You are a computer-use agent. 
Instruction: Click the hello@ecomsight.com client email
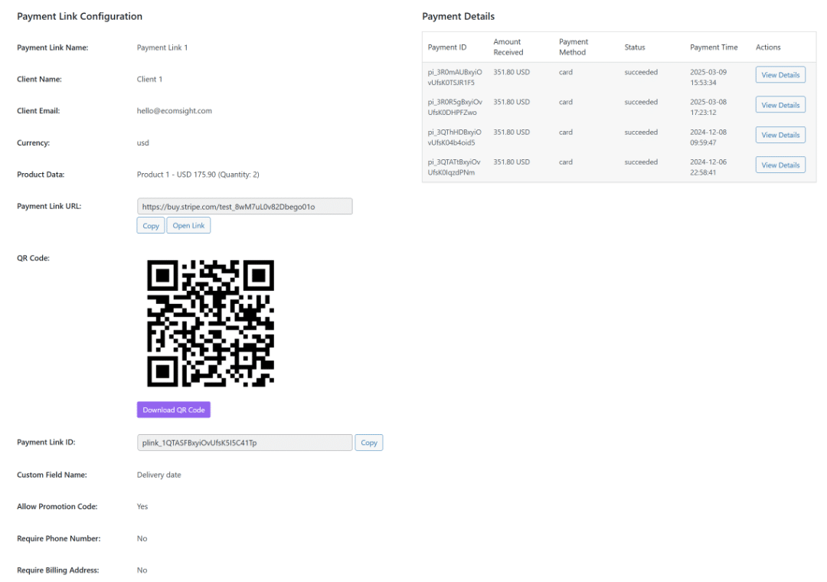click(x=175, y=111)
